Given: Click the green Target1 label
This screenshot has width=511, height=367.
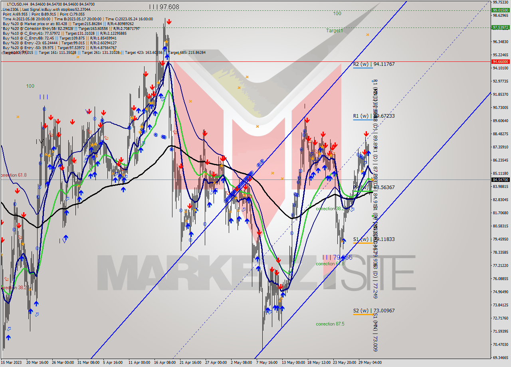Looking at the screenshot, I should pyautogui.click(x=334, y=31).
